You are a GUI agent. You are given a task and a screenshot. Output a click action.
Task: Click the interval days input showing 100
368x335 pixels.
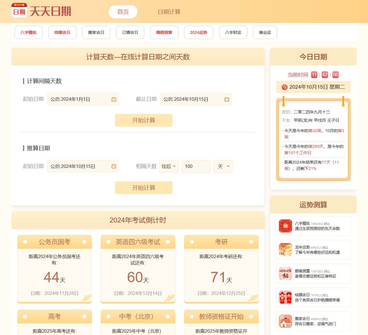(x=196, y=166)
